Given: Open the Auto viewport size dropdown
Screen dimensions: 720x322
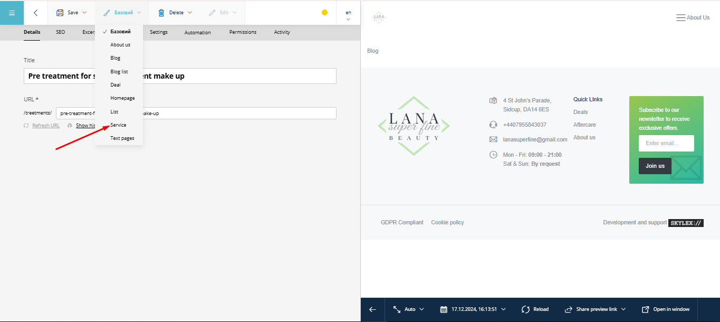Looking at the screenshot, I should (409, 309).
